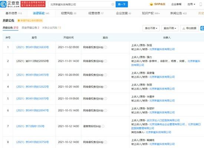Open the Qcc.com home logo

click(x=10, y=4)
